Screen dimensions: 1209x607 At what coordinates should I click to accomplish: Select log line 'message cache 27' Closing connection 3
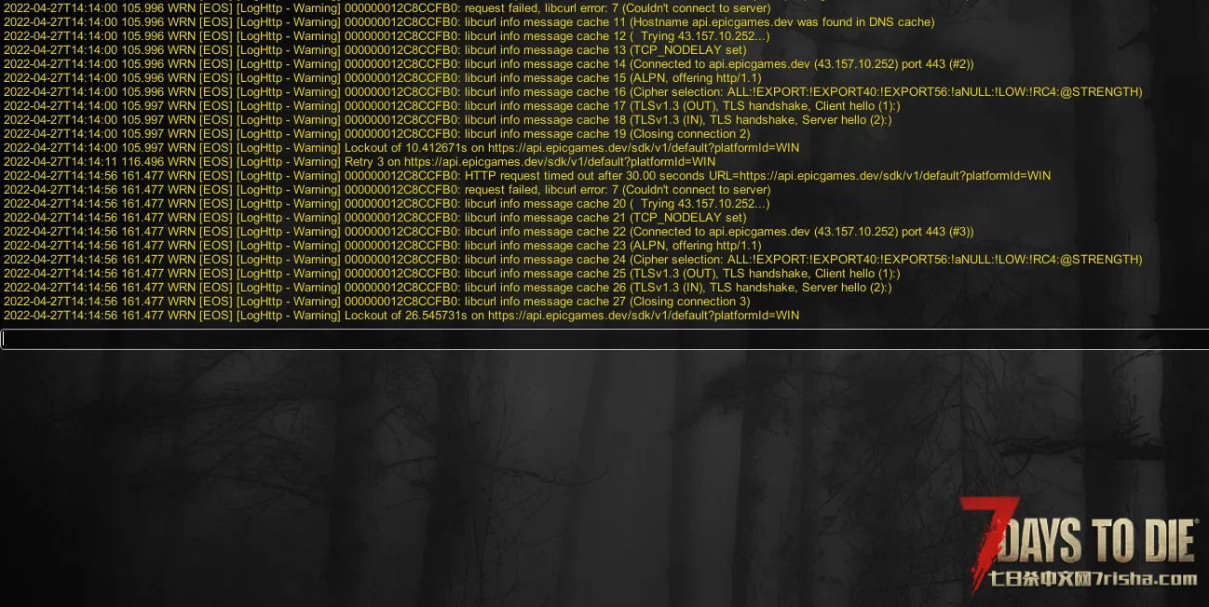(376, 302)
